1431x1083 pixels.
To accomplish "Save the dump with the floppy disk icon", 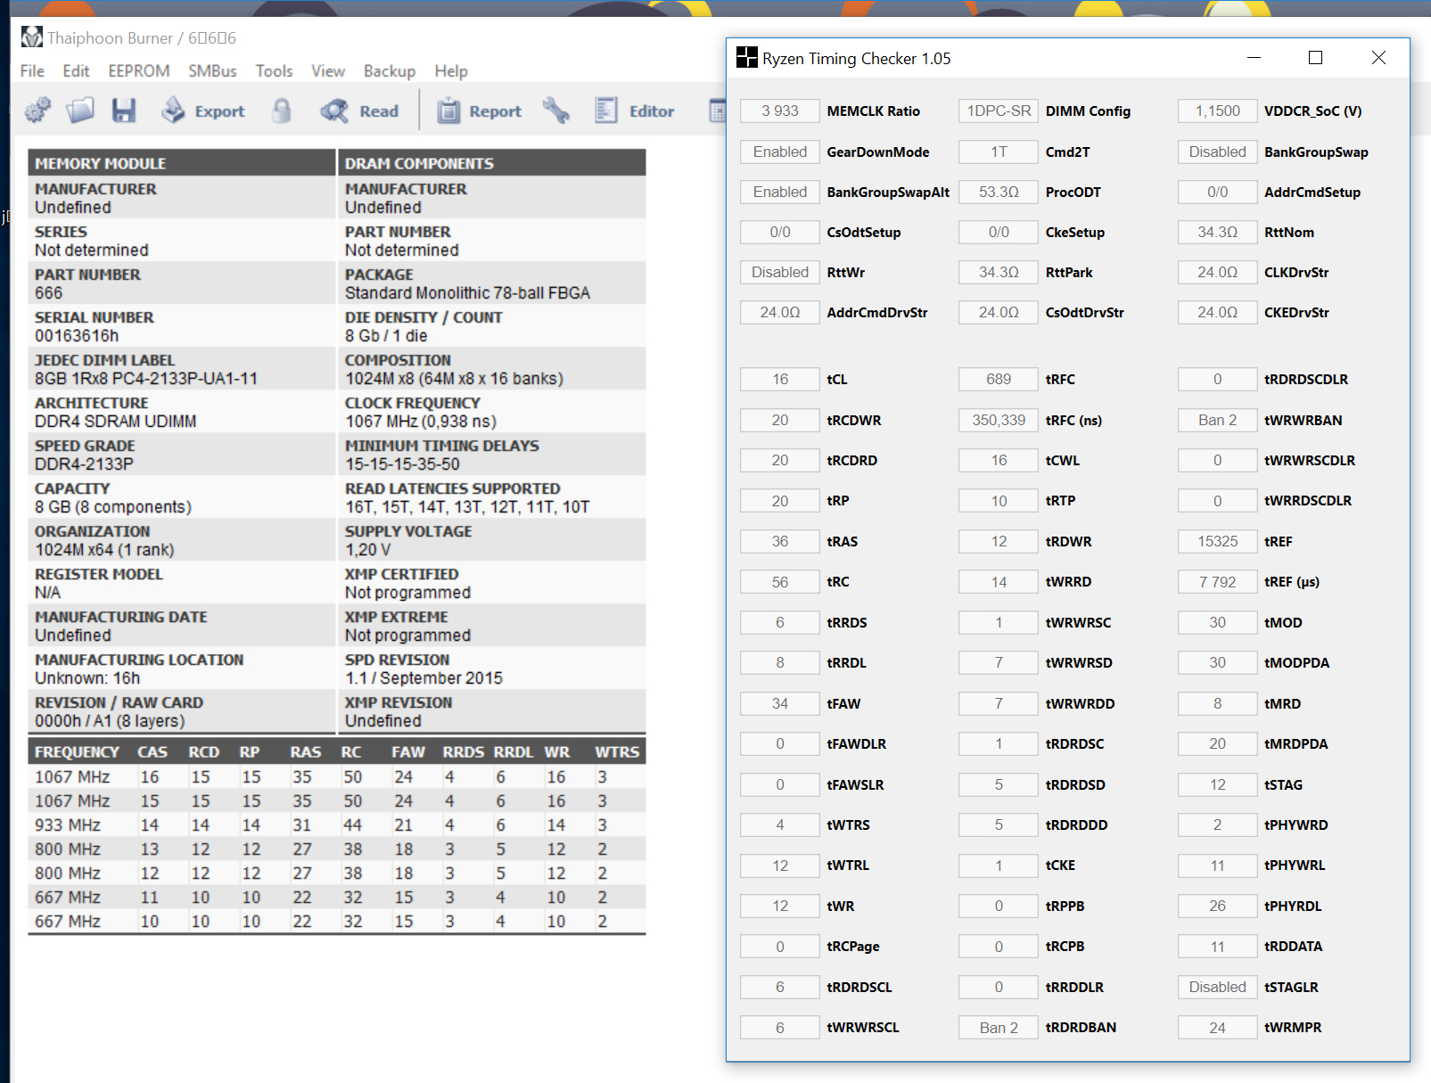I will point(124,111).
